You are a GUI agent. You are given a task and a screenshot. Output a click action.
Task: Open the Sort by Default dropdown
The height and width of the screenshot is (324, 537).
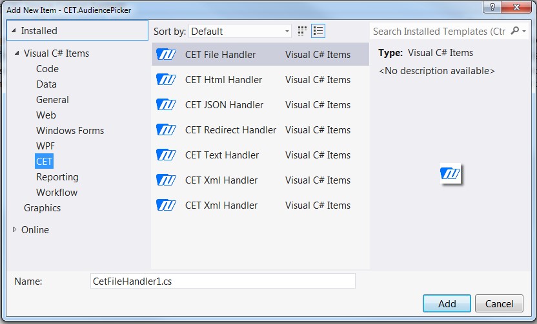click(239, 32)
